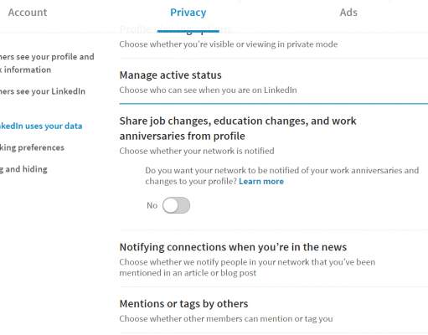
Task: Click 'Choose whether your network is notified' text
Action: point(197,151)
